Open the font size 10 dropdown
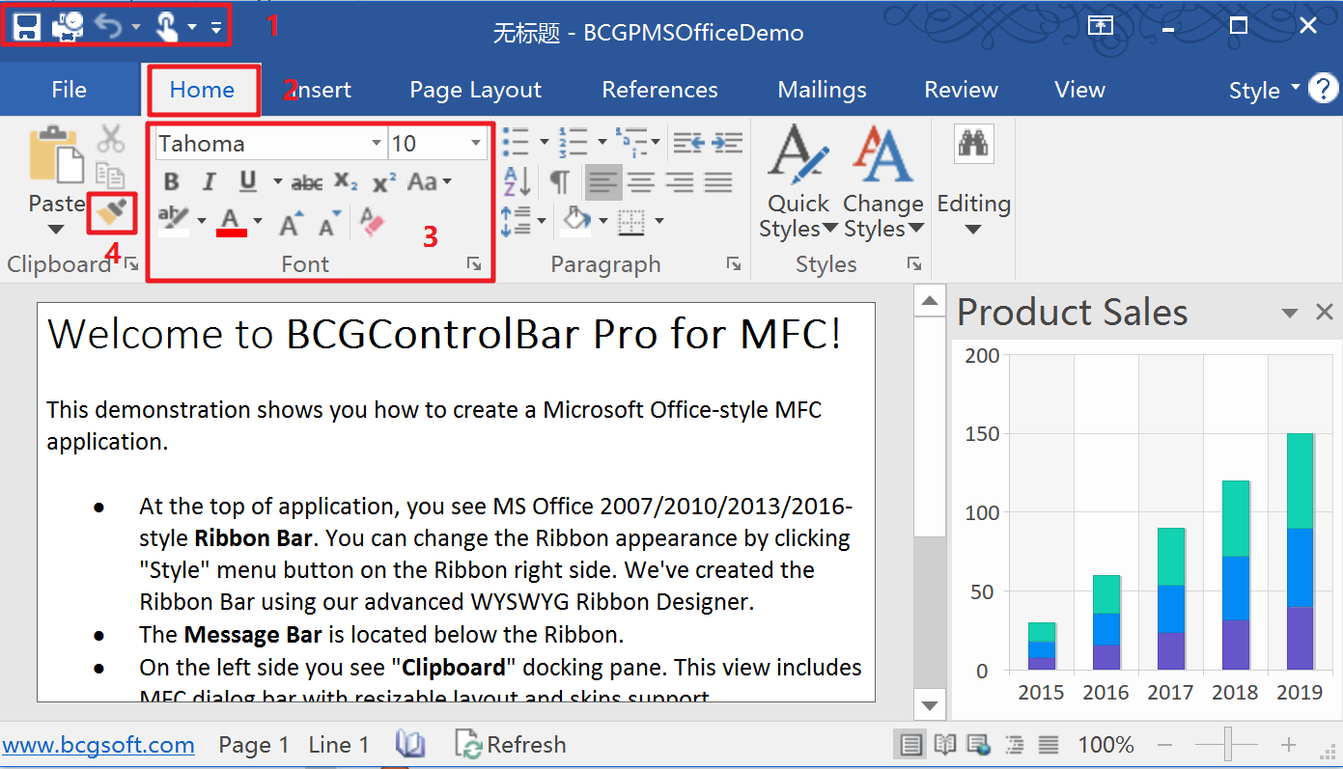Viewport: 1343px width, 769px height. pos(476,144)
